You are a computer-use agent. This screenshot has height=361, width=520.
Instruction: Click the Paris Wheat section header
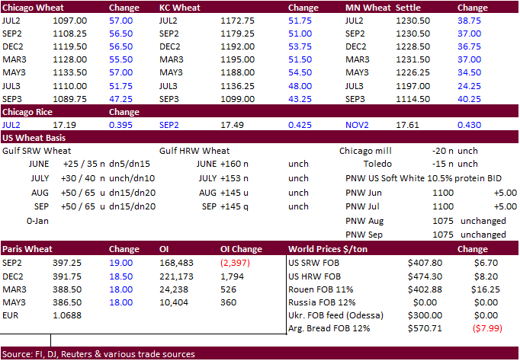pyautogui.click(x=26, y=249)
